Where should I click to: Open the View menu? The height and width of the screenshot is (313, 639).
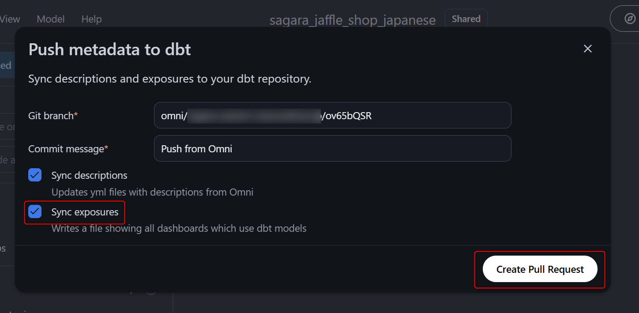click(x=10, y=19)
